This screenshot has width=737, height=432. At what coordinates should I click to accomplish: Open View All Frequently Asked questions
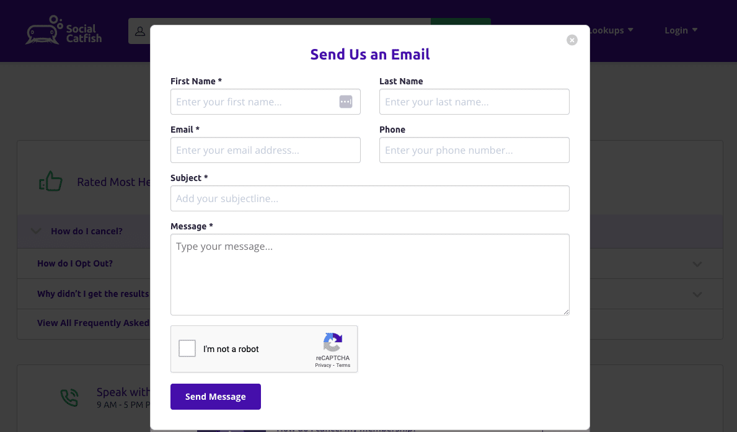click(93, 323)
